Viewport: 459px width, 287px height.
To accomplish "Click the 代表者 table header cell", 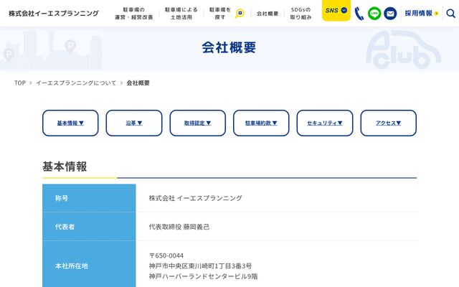I will [89, 227].
